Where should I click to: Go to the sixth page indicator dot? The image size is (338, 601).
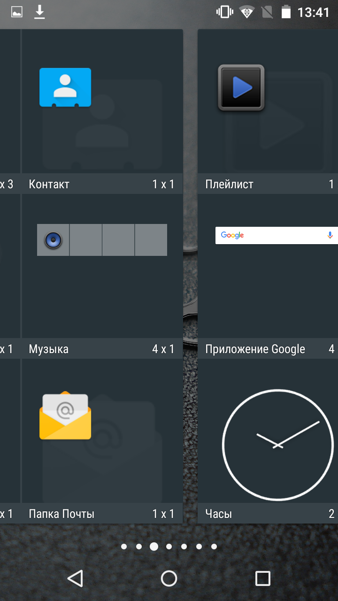[x=199, y=547]
